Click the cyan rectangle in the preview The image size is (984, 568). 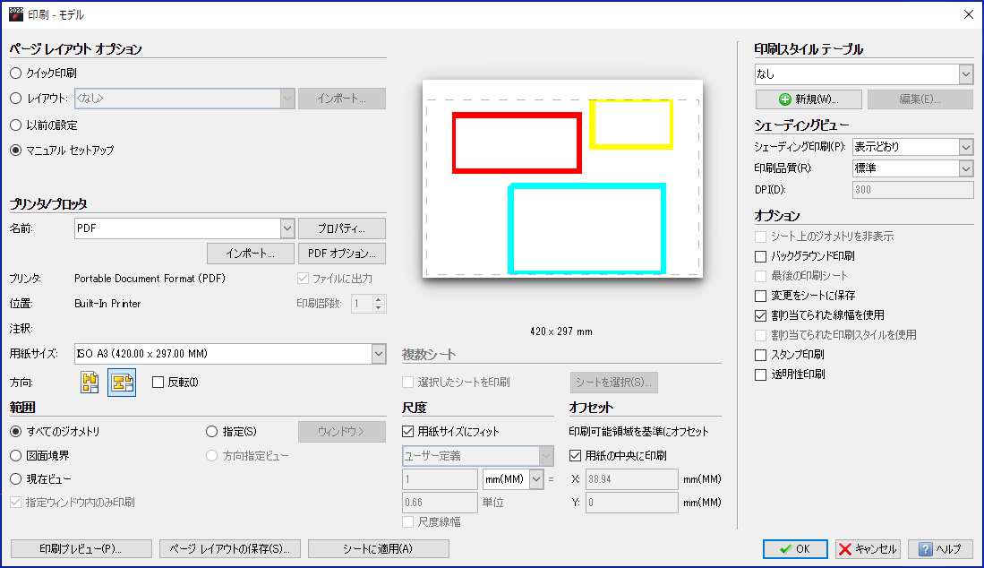pyautogui.click(x=587, y=228)
